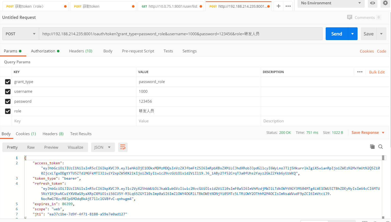This screenshot has height=222, width=391.
Task: Click the 1022 B response size
Action: click(x=337, y=133)
